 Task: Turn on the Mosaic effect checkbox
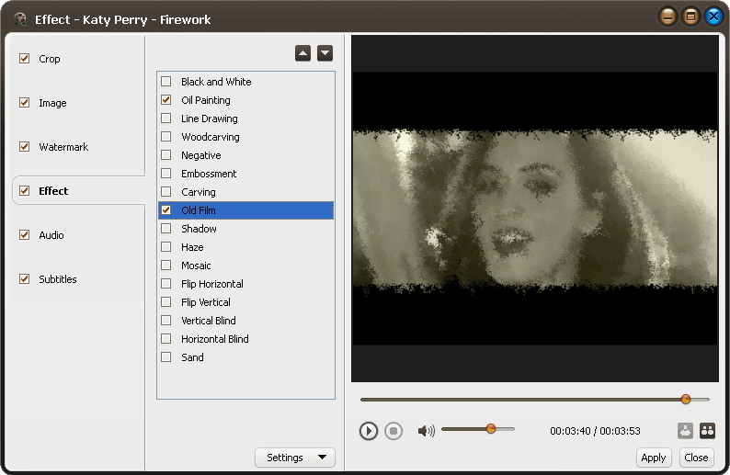click(166, 266)
